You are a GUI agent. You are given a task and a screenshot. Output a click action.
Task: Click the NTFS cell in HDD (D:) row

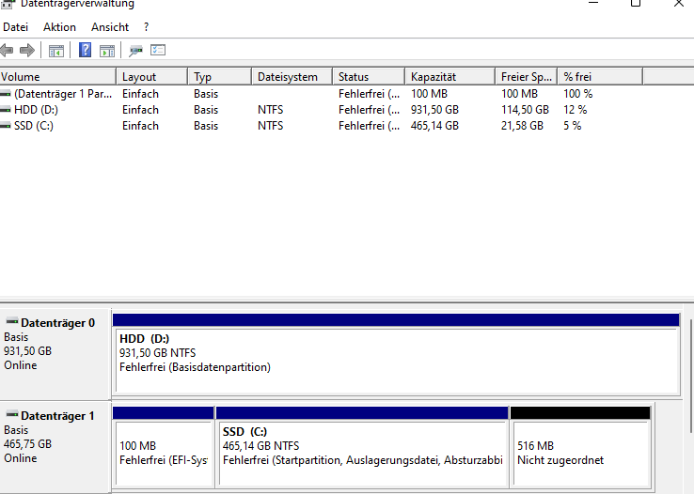tap(271, 110)
